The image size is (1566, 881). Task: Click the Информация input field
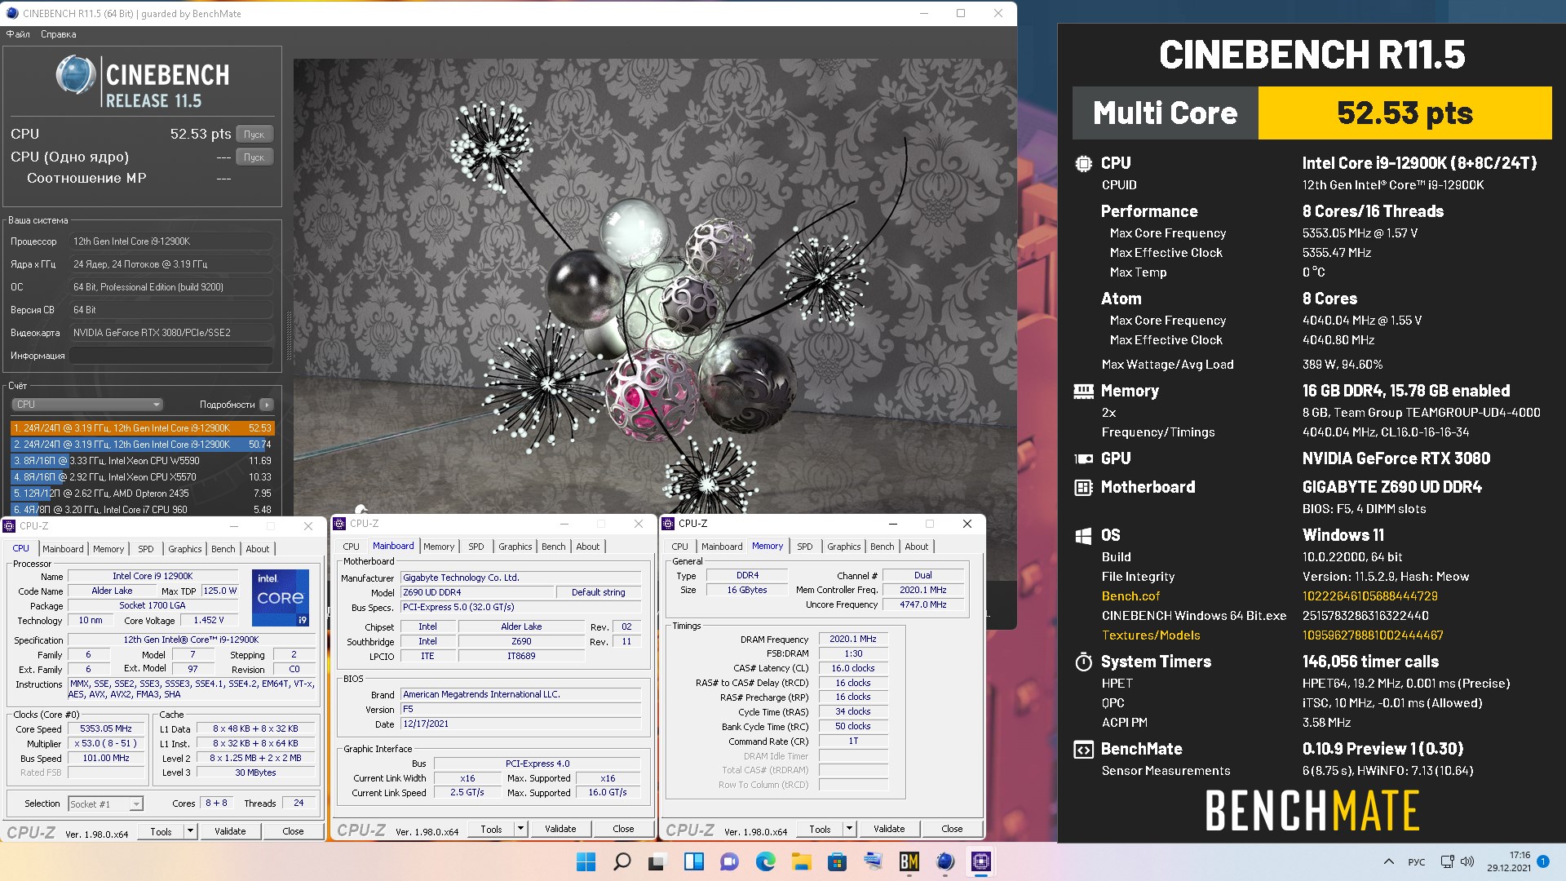[171, 356]
